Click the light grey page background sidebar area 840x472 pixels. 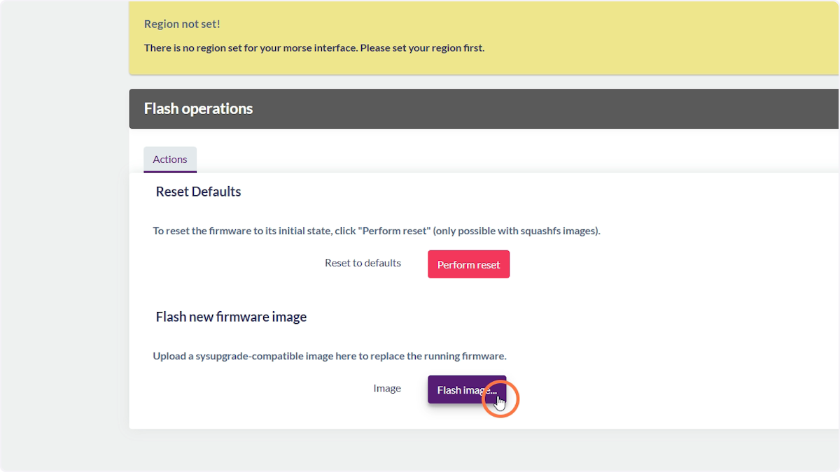click(63, 238)
